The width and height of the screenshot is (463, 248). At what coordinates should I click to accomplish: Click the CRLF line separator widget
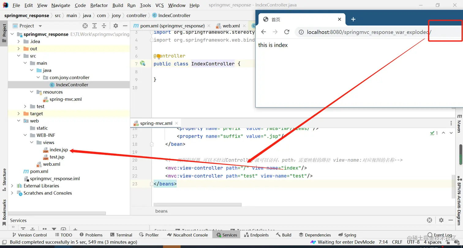[x=397, y=242]
